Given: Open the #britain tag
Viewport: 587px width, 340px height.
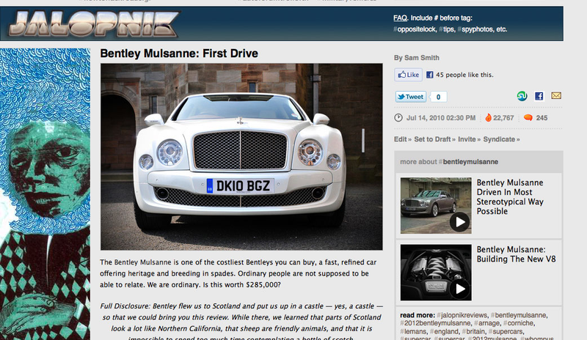Looking at the screenshot, I should 473,332.
